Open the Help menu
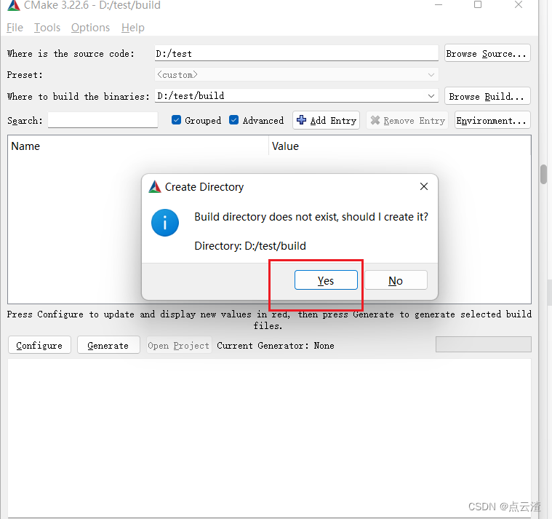 click(x=132, y=28)
